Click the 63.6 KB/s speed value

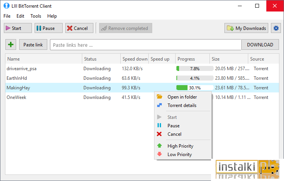coord(131,78)
